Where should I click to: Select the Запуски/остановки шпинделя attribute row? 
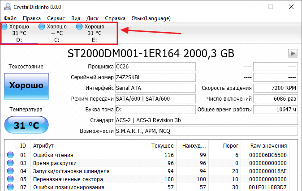[x=71, y=171]
